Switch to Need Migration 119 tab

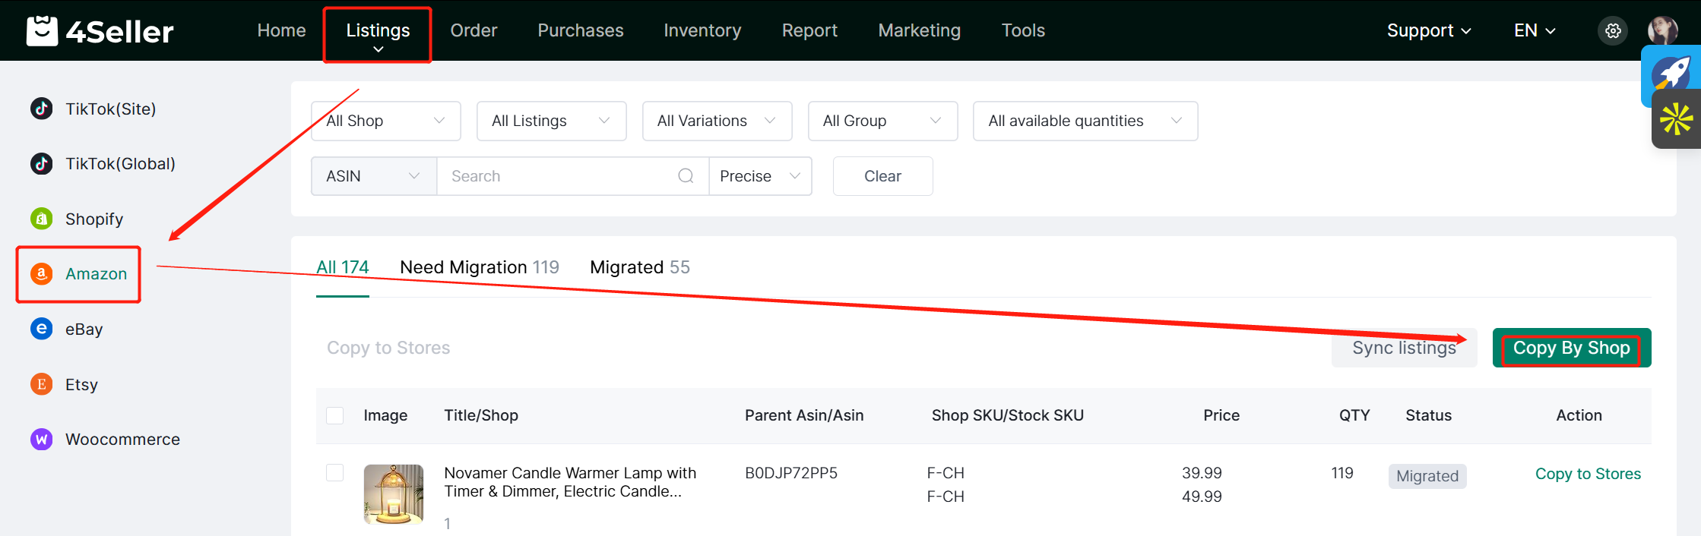pos(480,267)
